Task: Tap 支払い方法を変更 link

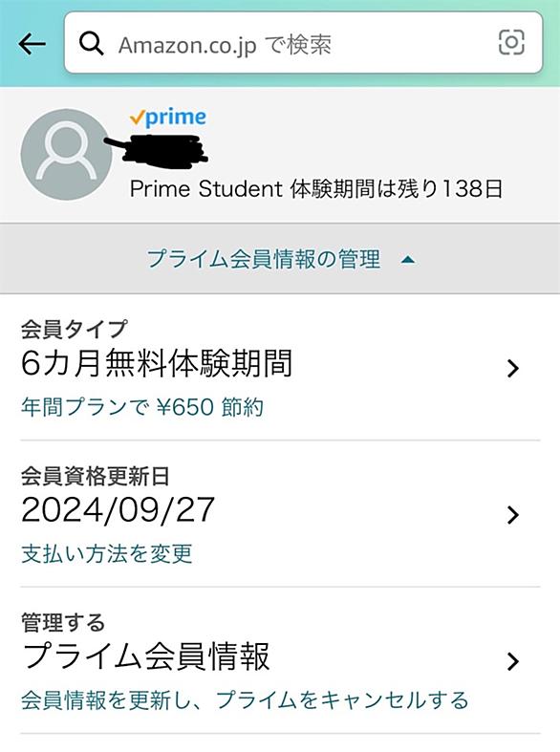Action: pyautogui.click(x=107, y=553)
